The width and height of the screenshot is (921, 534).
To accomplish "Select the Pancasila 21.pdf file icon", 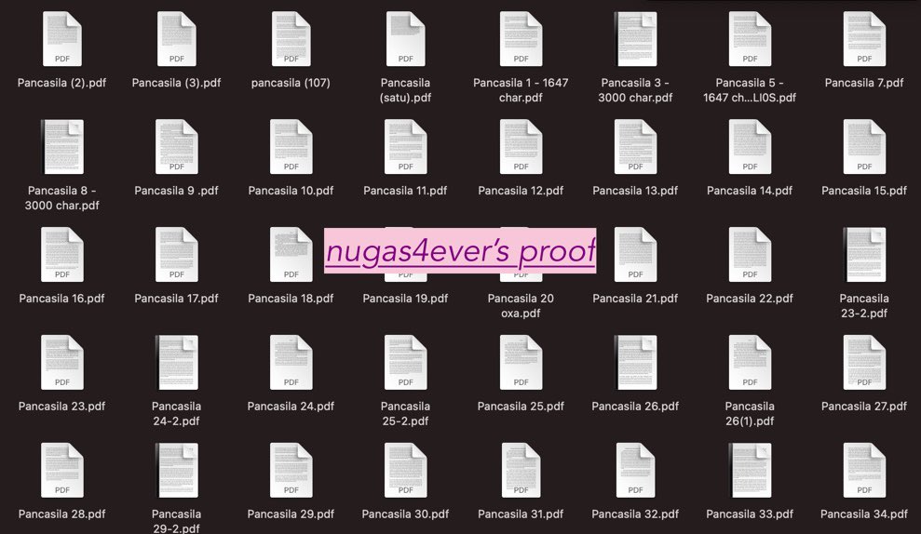I will (635, 255).
